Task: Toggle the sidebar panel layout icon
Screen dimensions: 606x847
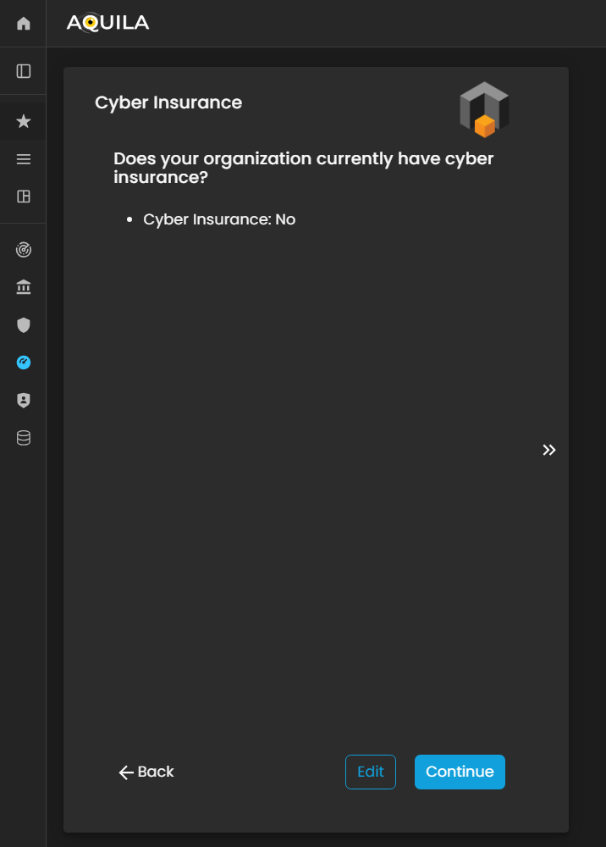Action: (24, 71)
